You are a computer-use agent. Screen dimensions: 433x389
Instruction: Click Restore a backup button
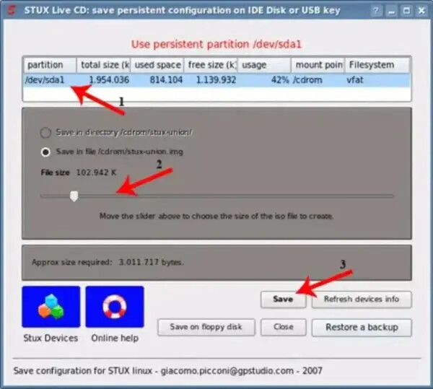click(362, 328)
